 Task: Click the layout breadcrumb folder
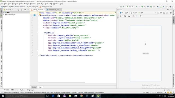click(x=35, y=7)
